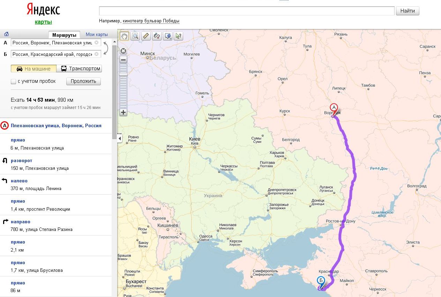
Task: Switch to 'Транспортом' travel mode
Action: click(81, 68)
